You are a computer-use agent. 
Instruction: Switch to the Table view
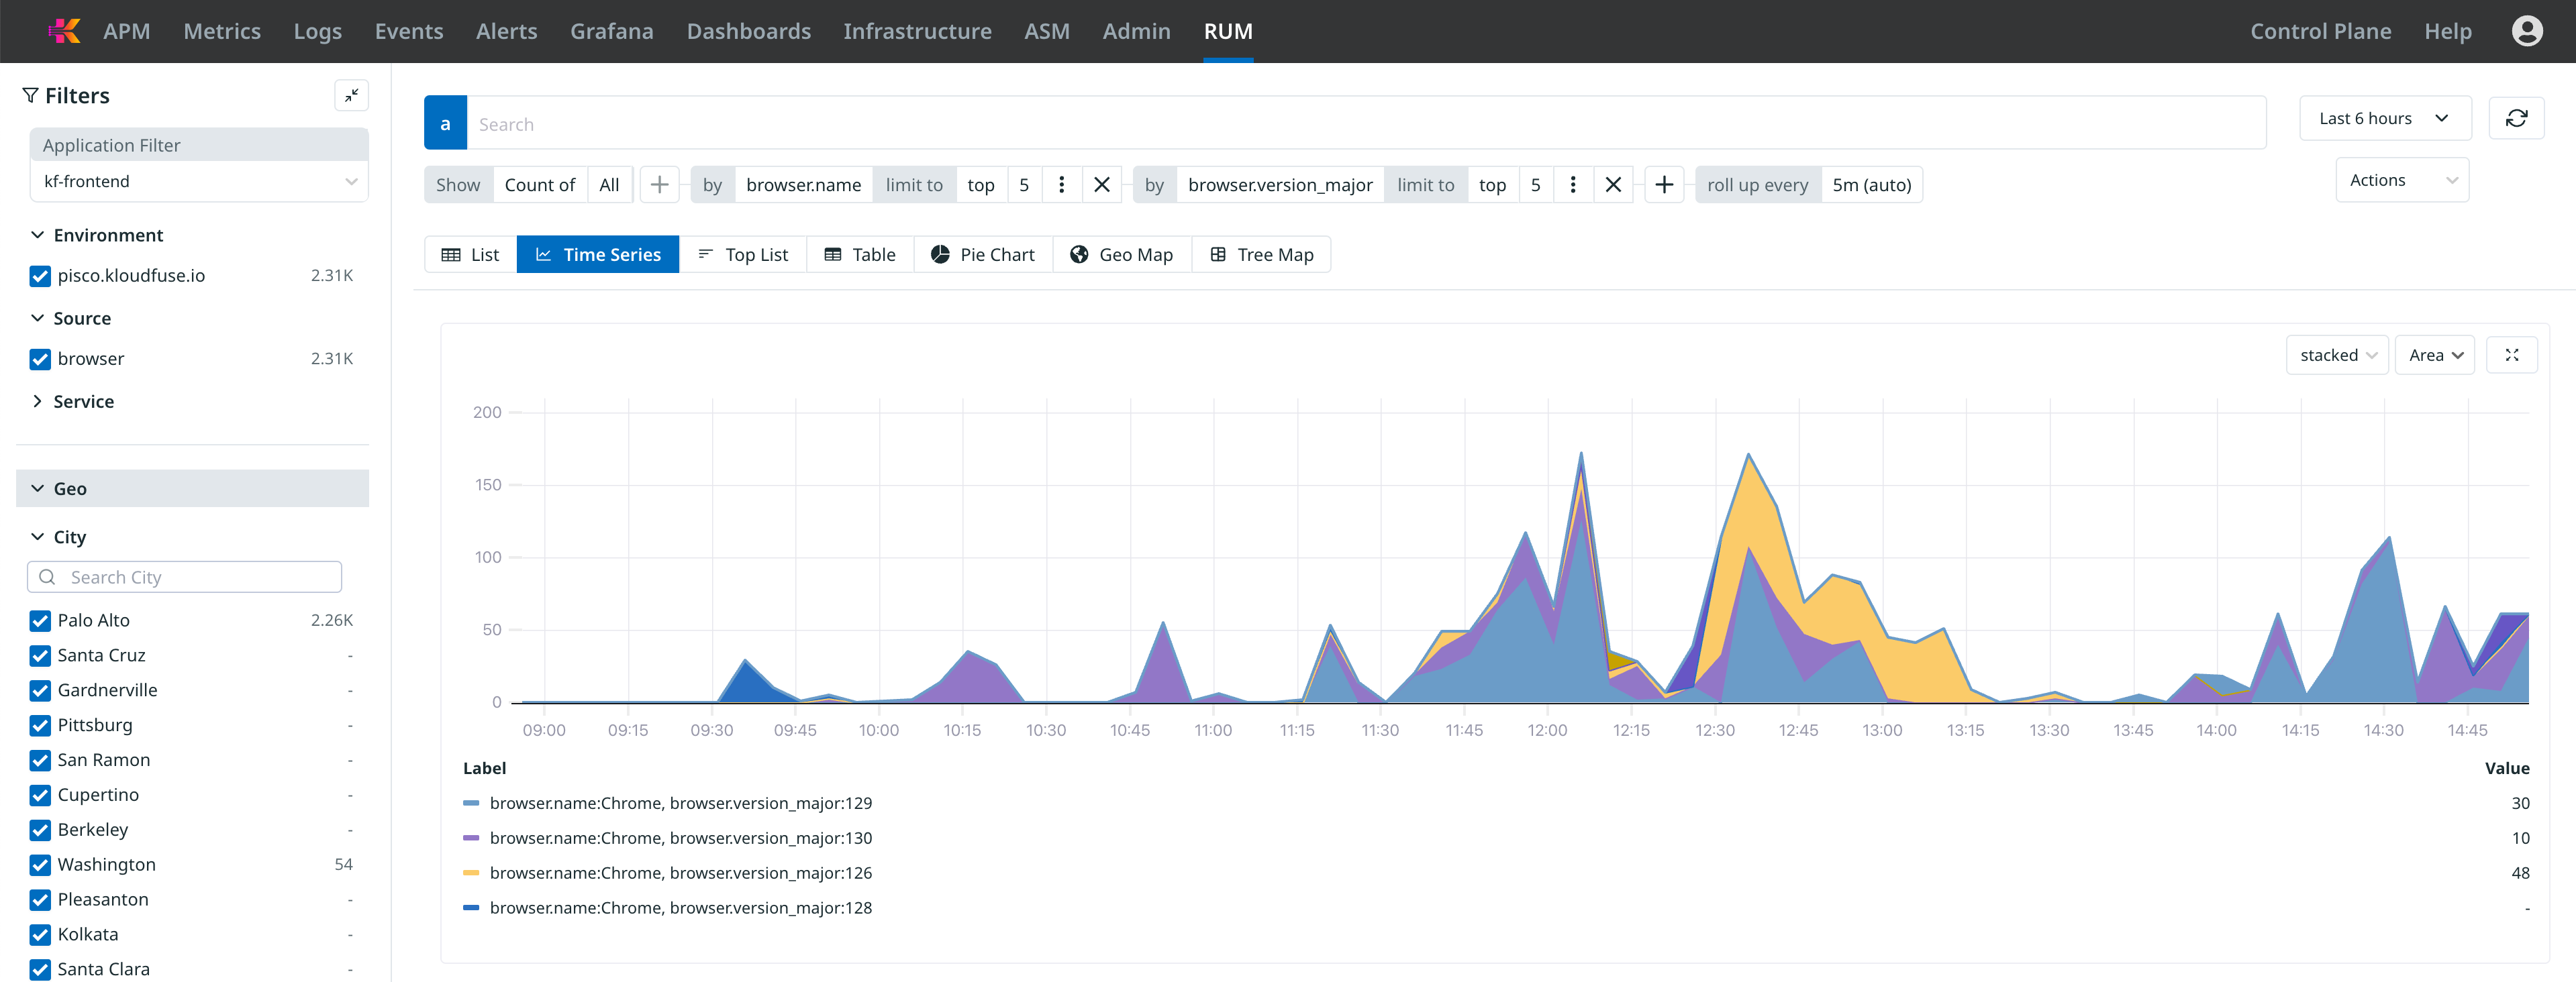click(x=859, y=254)
